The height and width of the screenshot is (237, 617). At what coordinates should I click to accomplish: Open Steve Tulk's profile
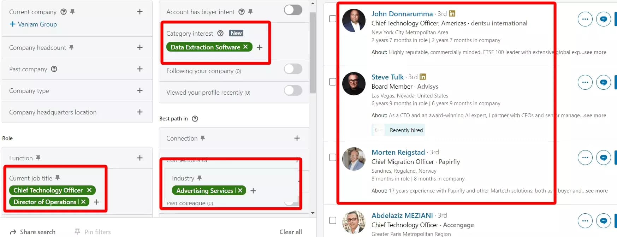tap(387, 77)
